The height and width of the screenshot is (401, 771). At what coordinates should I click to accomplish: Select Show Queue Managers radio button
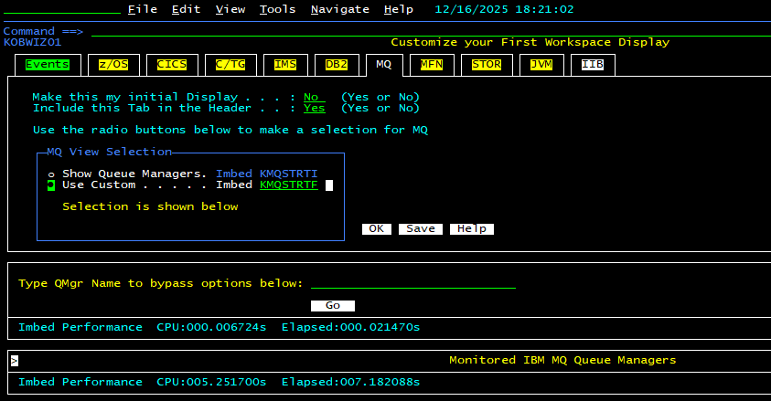click(51, 174)
